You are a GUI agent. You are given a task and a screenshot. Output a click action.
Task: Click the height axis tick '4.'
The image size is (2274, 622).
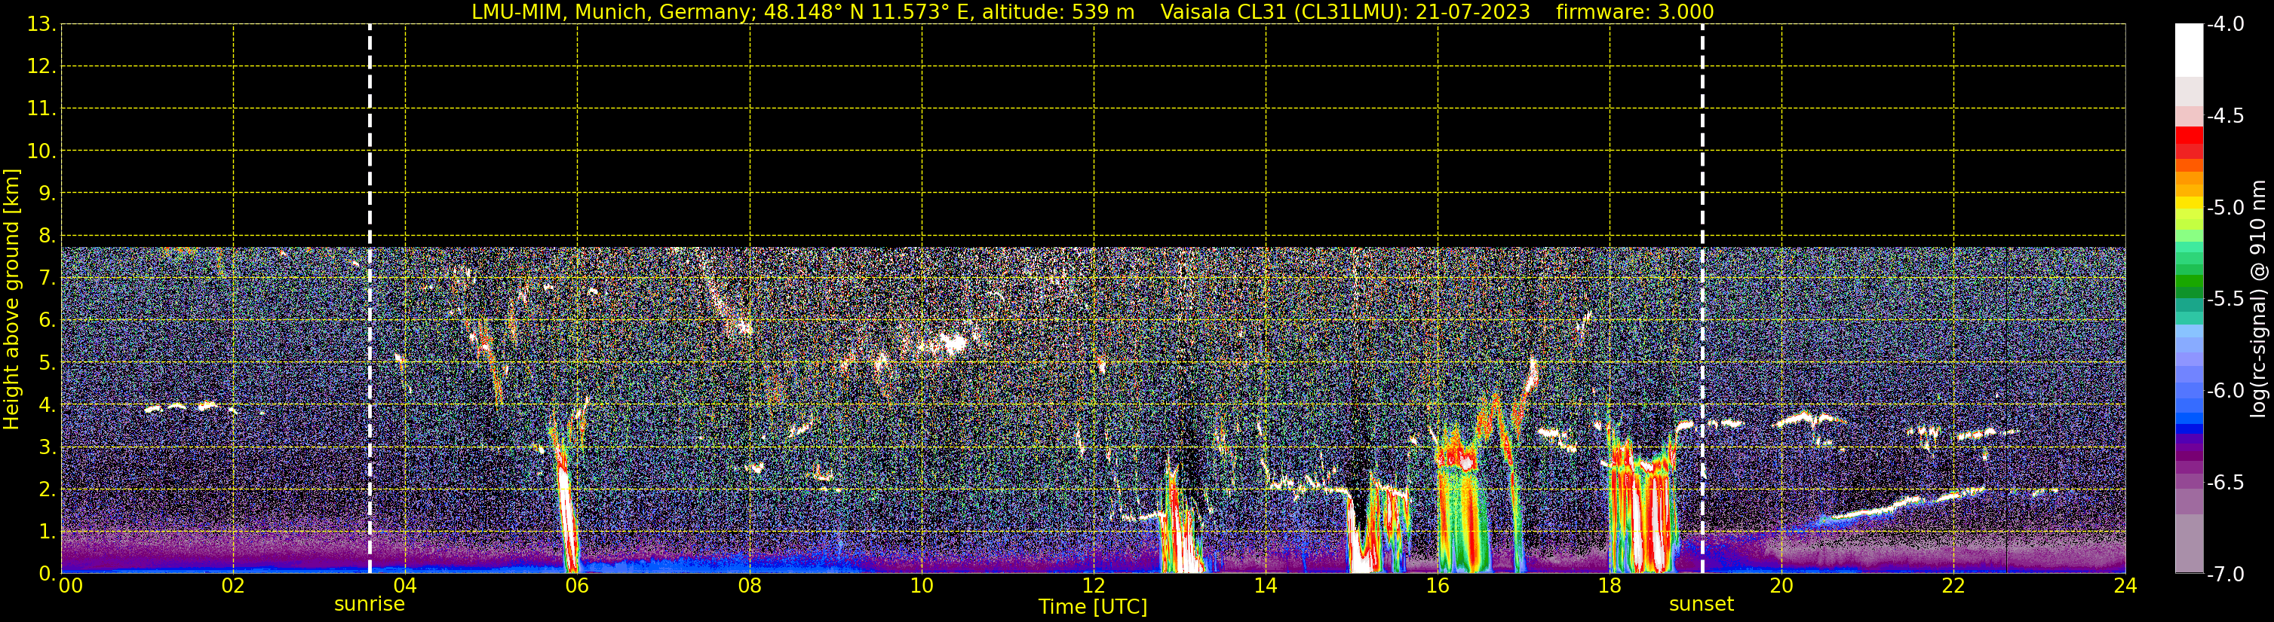point(48,404)
